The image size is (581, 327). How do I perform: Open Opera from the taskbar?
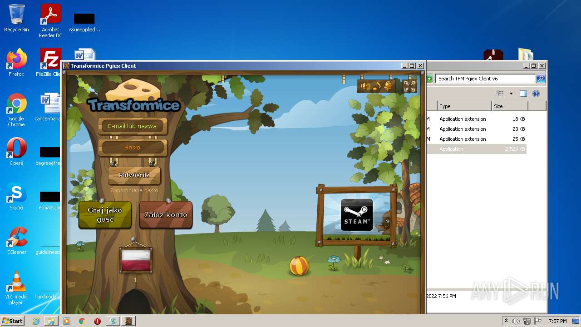pos(97,321)
